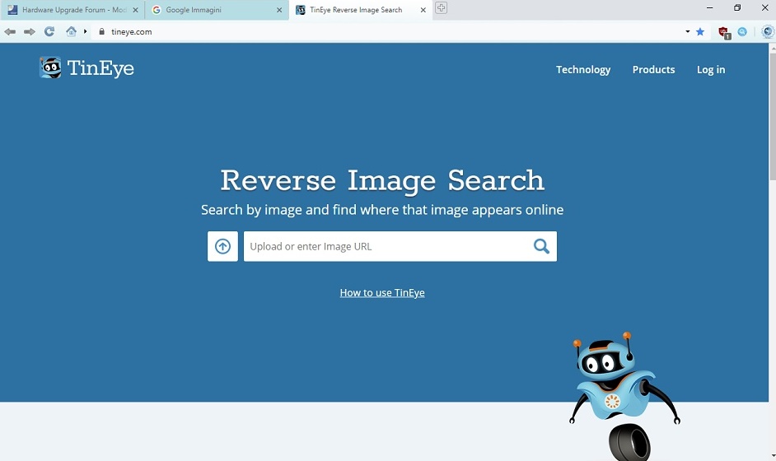The height and width of the screenshot is (461, 776).
Task: Open the browser main menu globe icon
Action: tap(767, 31)
